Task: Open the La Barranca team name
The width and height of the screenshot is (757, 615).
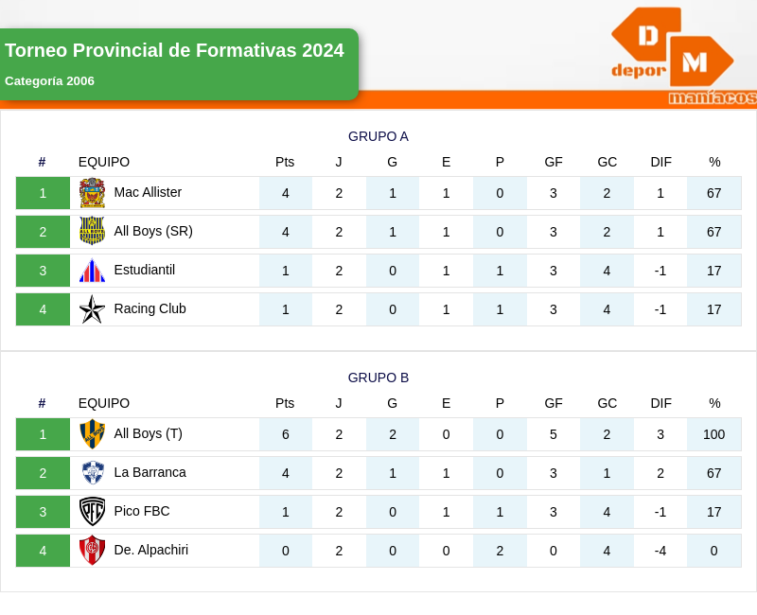Action: pos(150,472)
